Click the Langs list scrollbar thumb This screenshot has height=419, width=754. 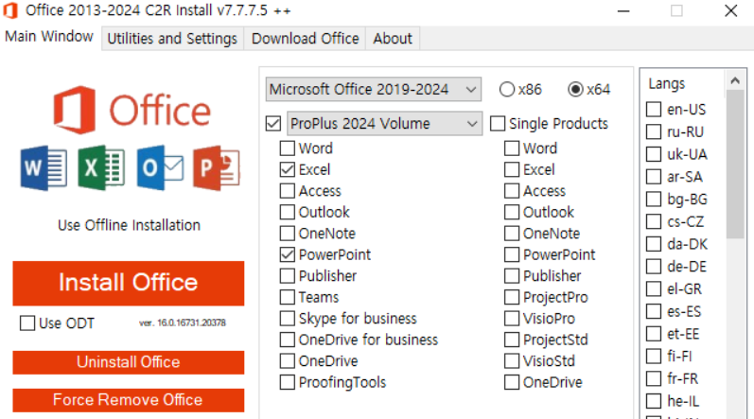tap(735, 164)
